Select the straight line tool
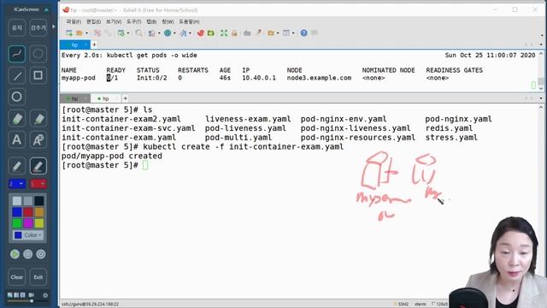Image resolution: width=547 pixels, height=308 pixels. pos(17,75)
